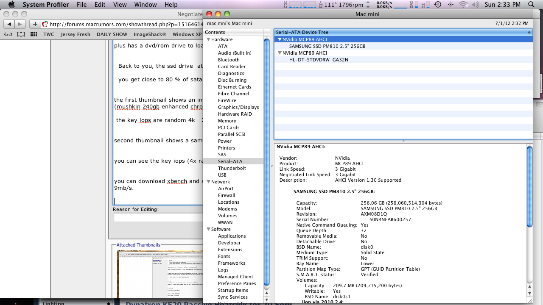The image size is (543, 305).
Task: Click the volume speaker icon
Action: (x=475, y=5)
